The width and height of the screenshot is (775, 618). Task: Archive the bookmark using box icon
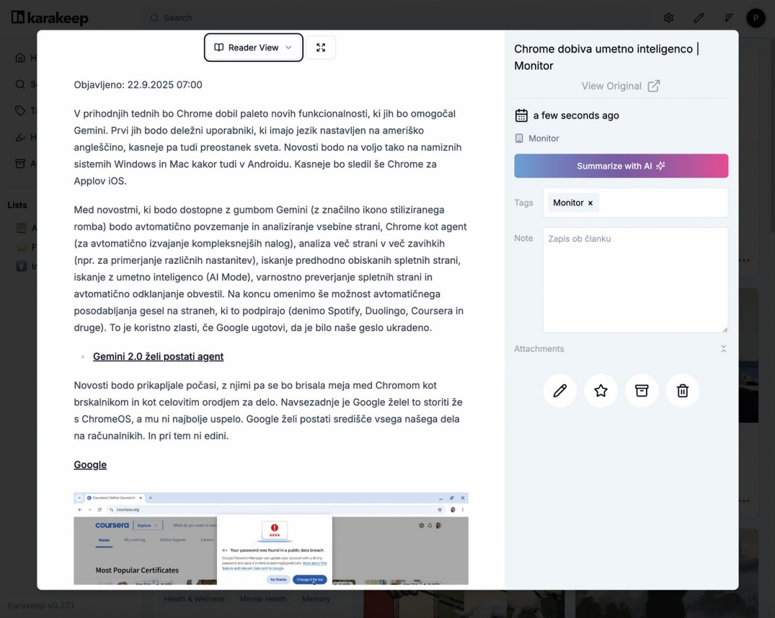[641, 390]
